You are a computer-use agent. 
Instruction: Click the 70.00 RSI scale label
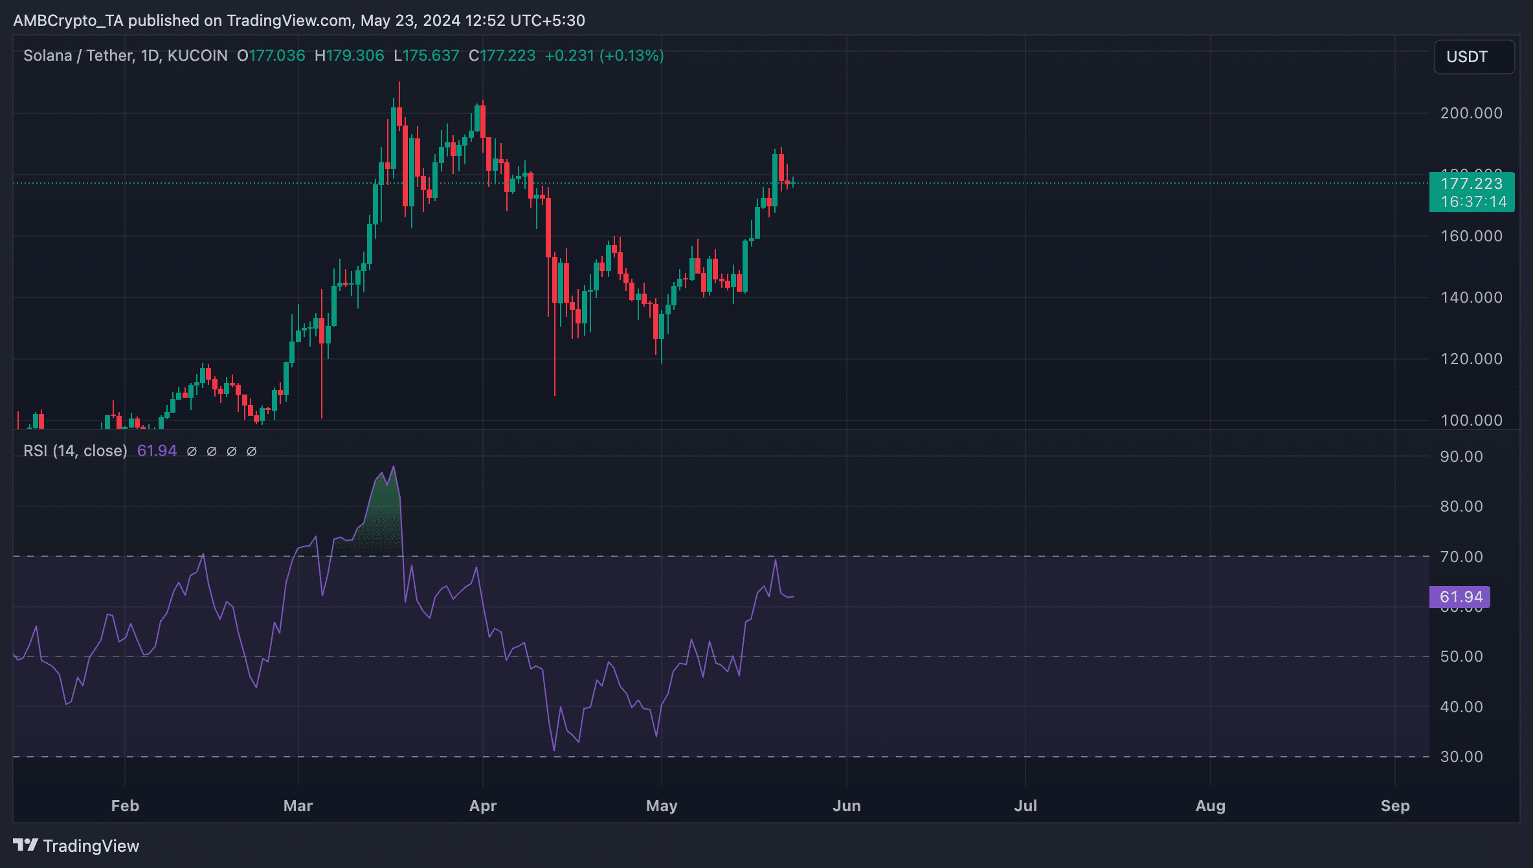[x=1461, y=557]
